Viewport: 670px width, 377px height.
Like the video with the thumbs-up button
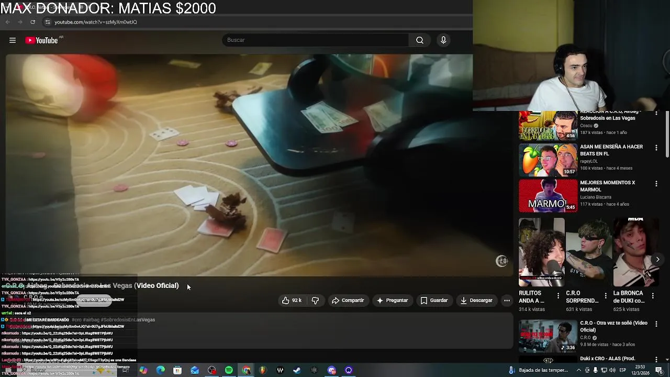click(x=292, y=301)
